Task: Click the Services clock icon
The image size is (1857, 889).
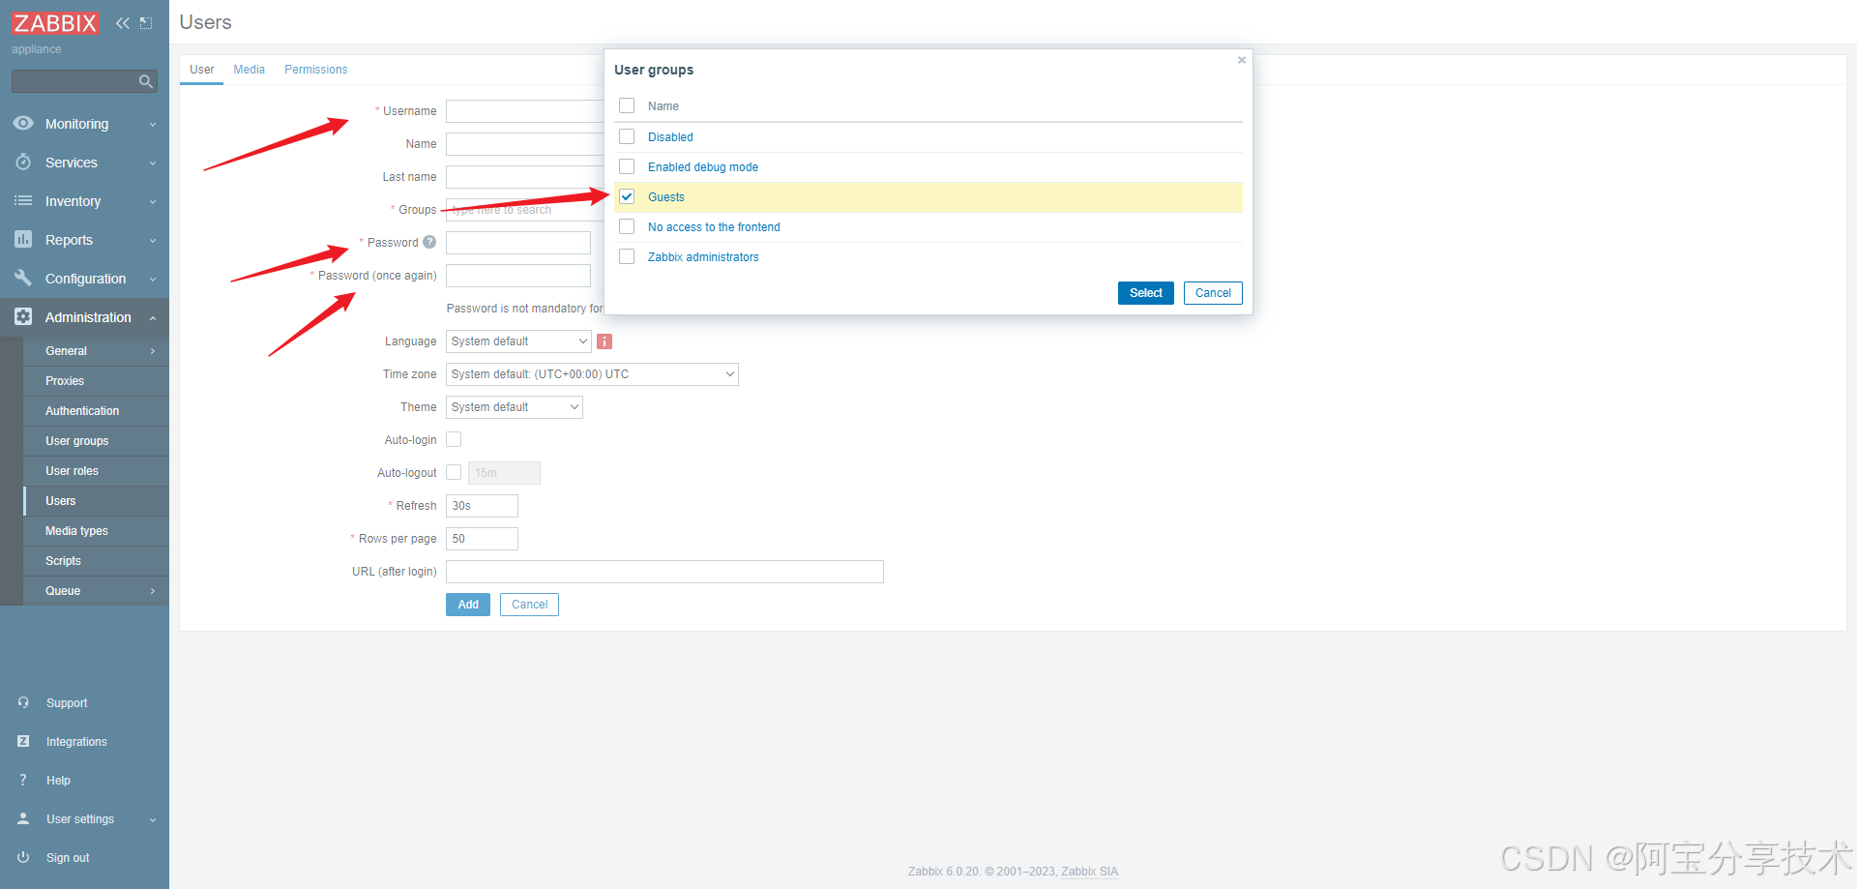Action: tap(23, 162)
